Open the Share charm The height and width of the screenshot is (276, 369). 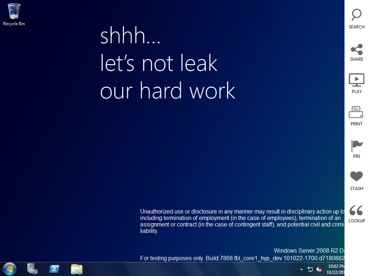pyautogui.click(x=356, y=52)
